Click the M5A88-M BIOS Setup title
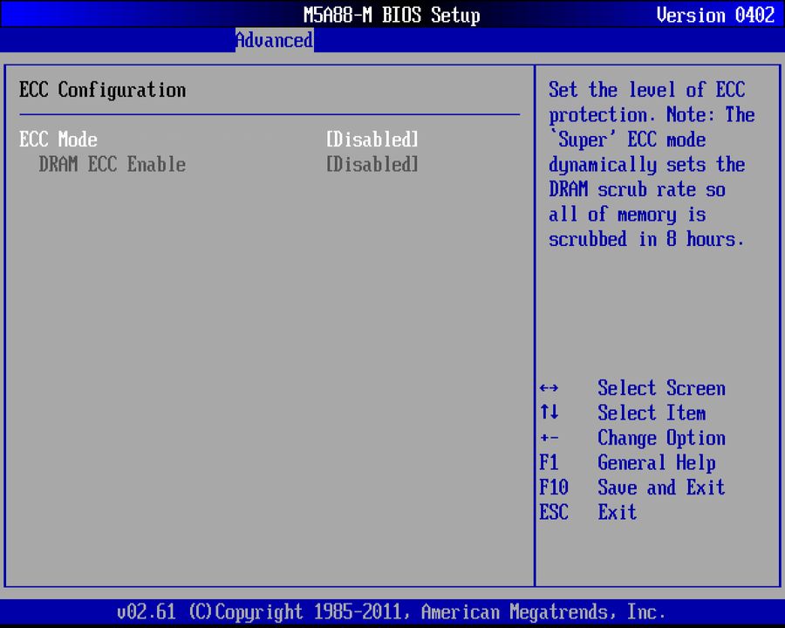This screenshot has width=785, height=628. pos(392,15)
